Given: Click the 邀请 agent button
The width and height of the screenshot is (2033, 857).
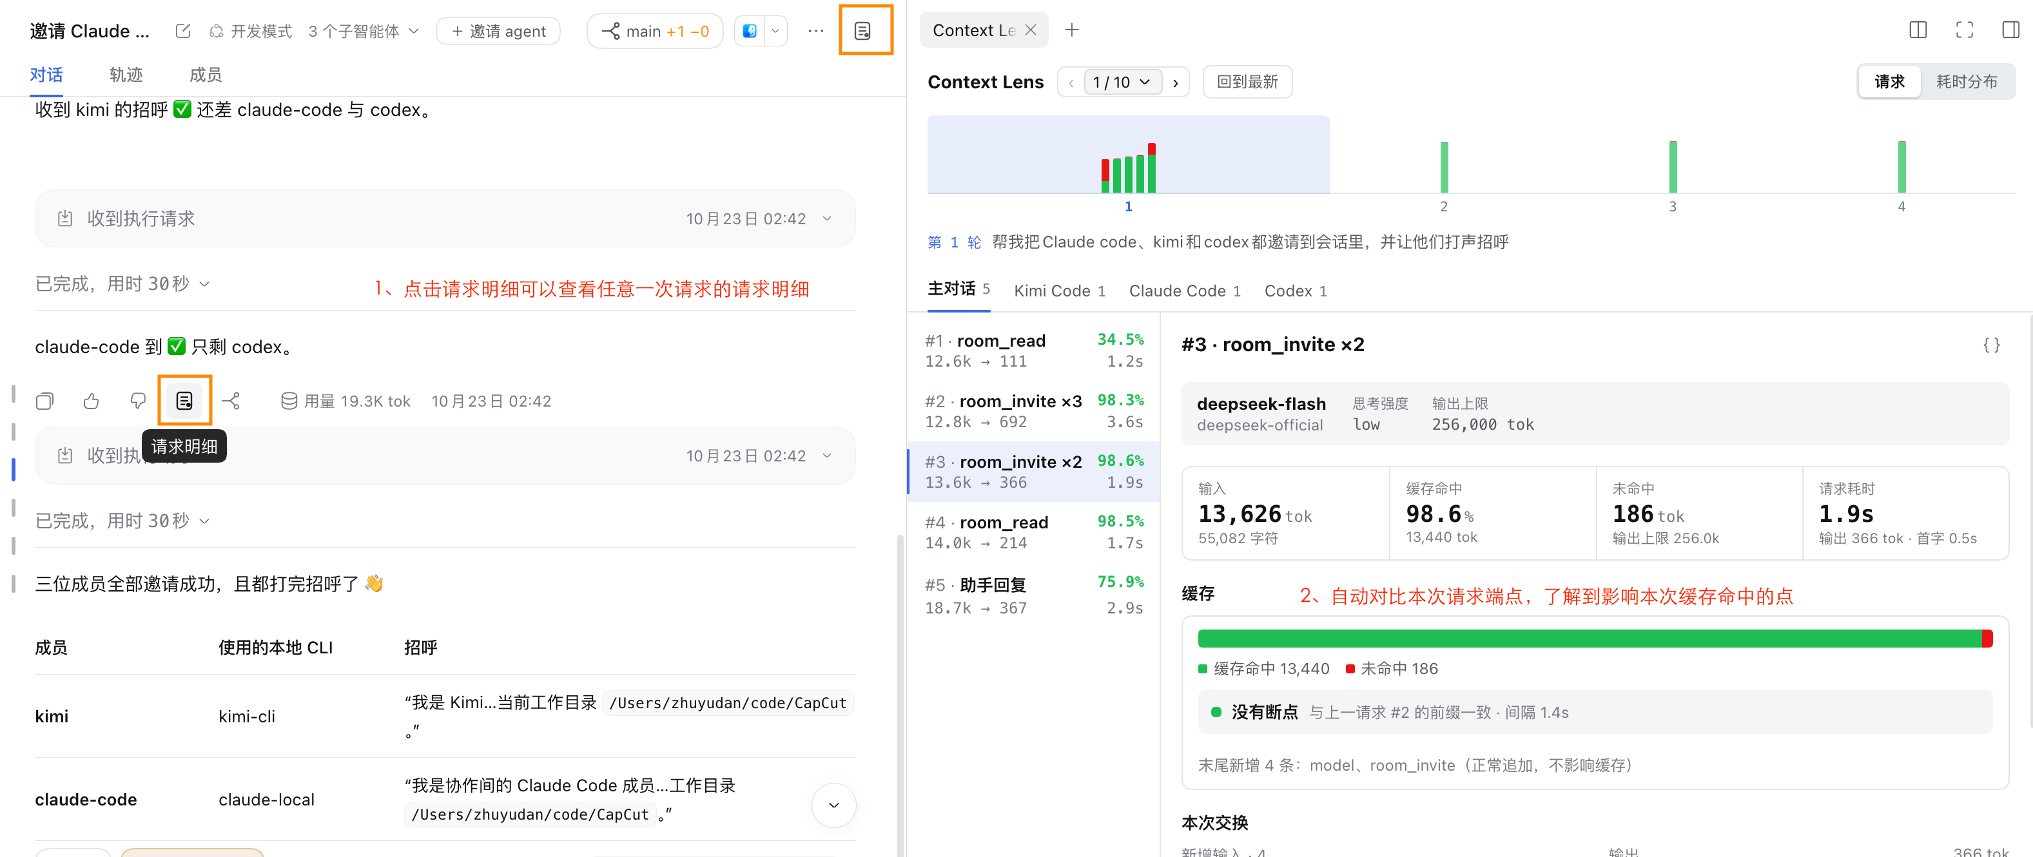Looking at the screenshot, I should (498, 31).
